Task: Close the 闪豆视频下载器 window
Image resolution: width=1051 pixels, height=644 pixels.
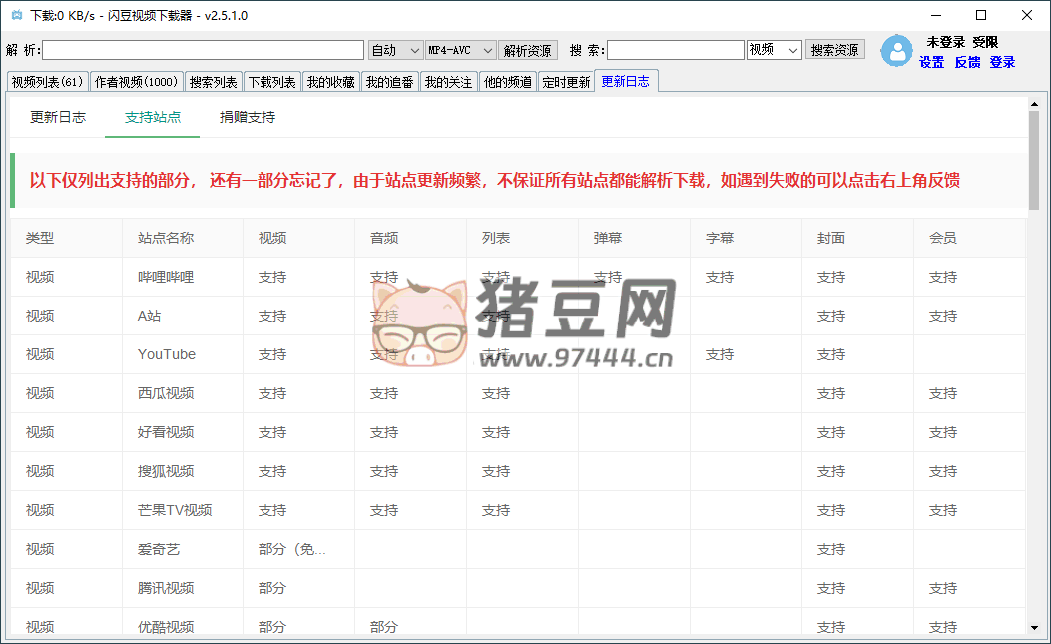Action: coord(1027,15)
